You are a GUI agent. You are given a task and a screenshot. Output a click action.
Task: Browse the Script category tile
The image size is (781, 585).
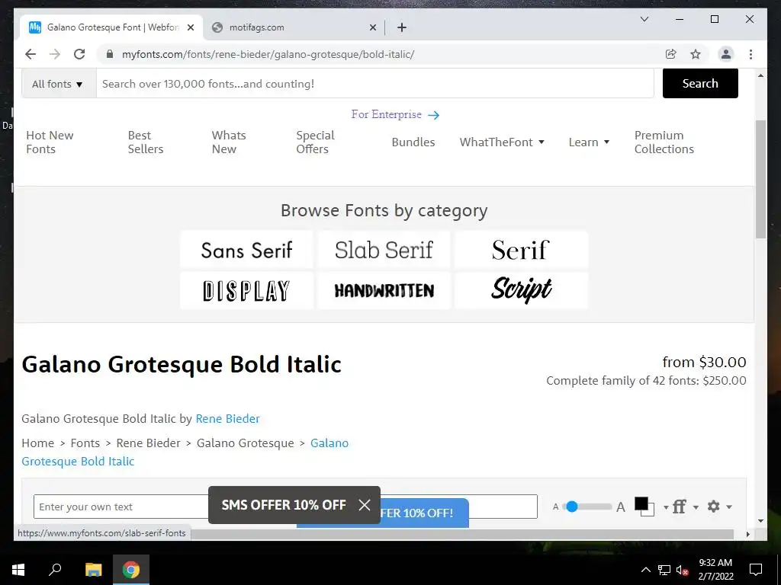[x=521, y=290]
